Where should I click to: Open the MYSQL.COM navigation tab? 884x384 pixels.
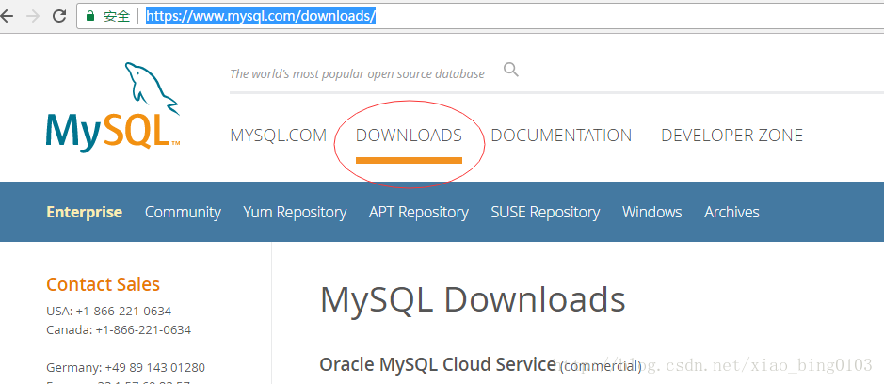pyautogui.click(x=279, y=136)
